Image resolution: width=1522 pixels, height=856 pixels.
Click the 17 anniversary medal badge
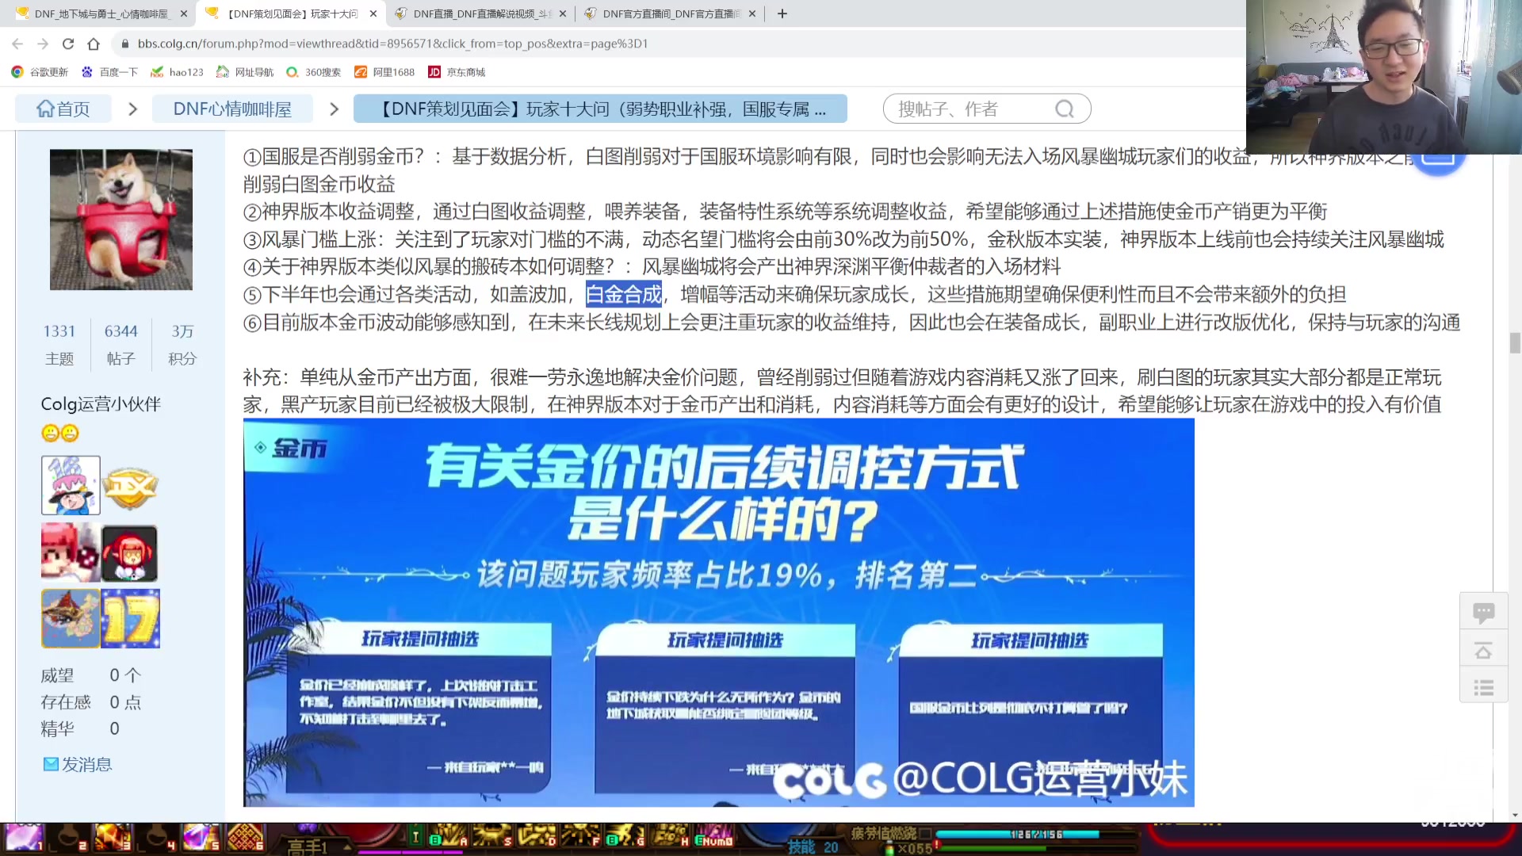click(x=131, y=618)
